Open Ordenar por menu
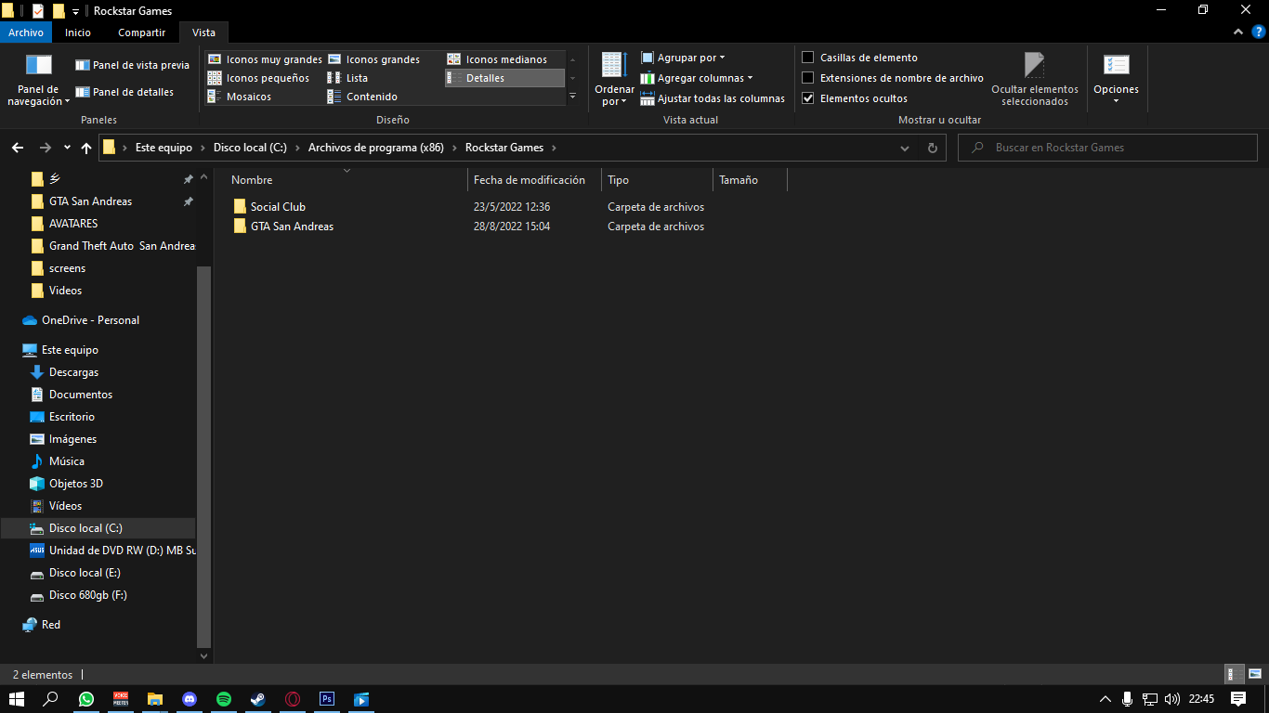 coord(614,80)
